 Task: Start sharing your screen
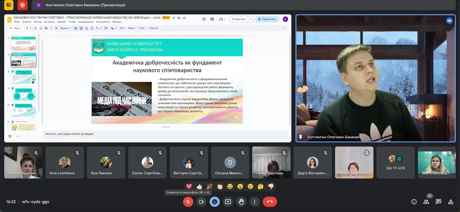pyautogui.click(x=228, y=202)
